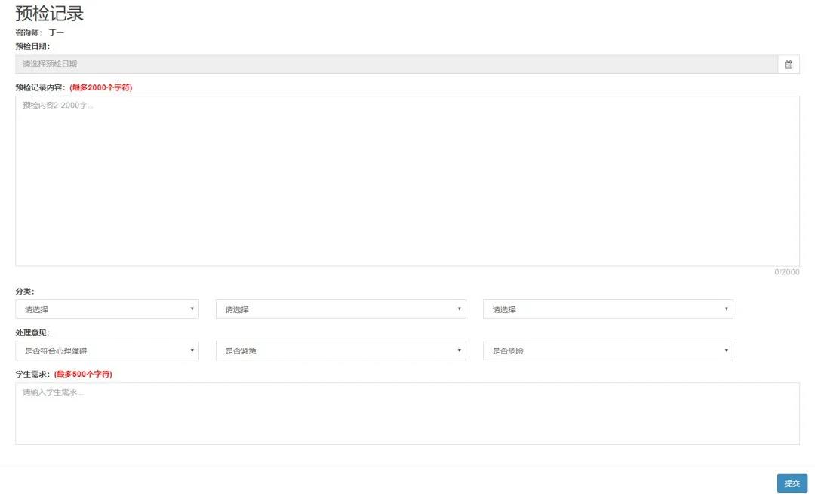Click into the 预检记录内容 text area
The width and height of the screenshot is (815, 496).
(x=407, y=181)
